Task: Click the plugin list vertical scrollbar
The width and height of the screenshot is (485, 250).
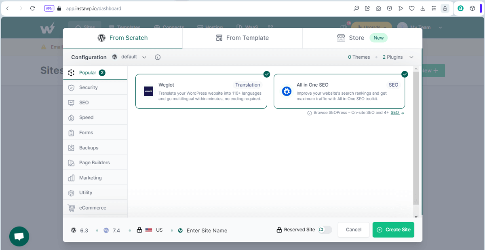Action: click(416, 138)
